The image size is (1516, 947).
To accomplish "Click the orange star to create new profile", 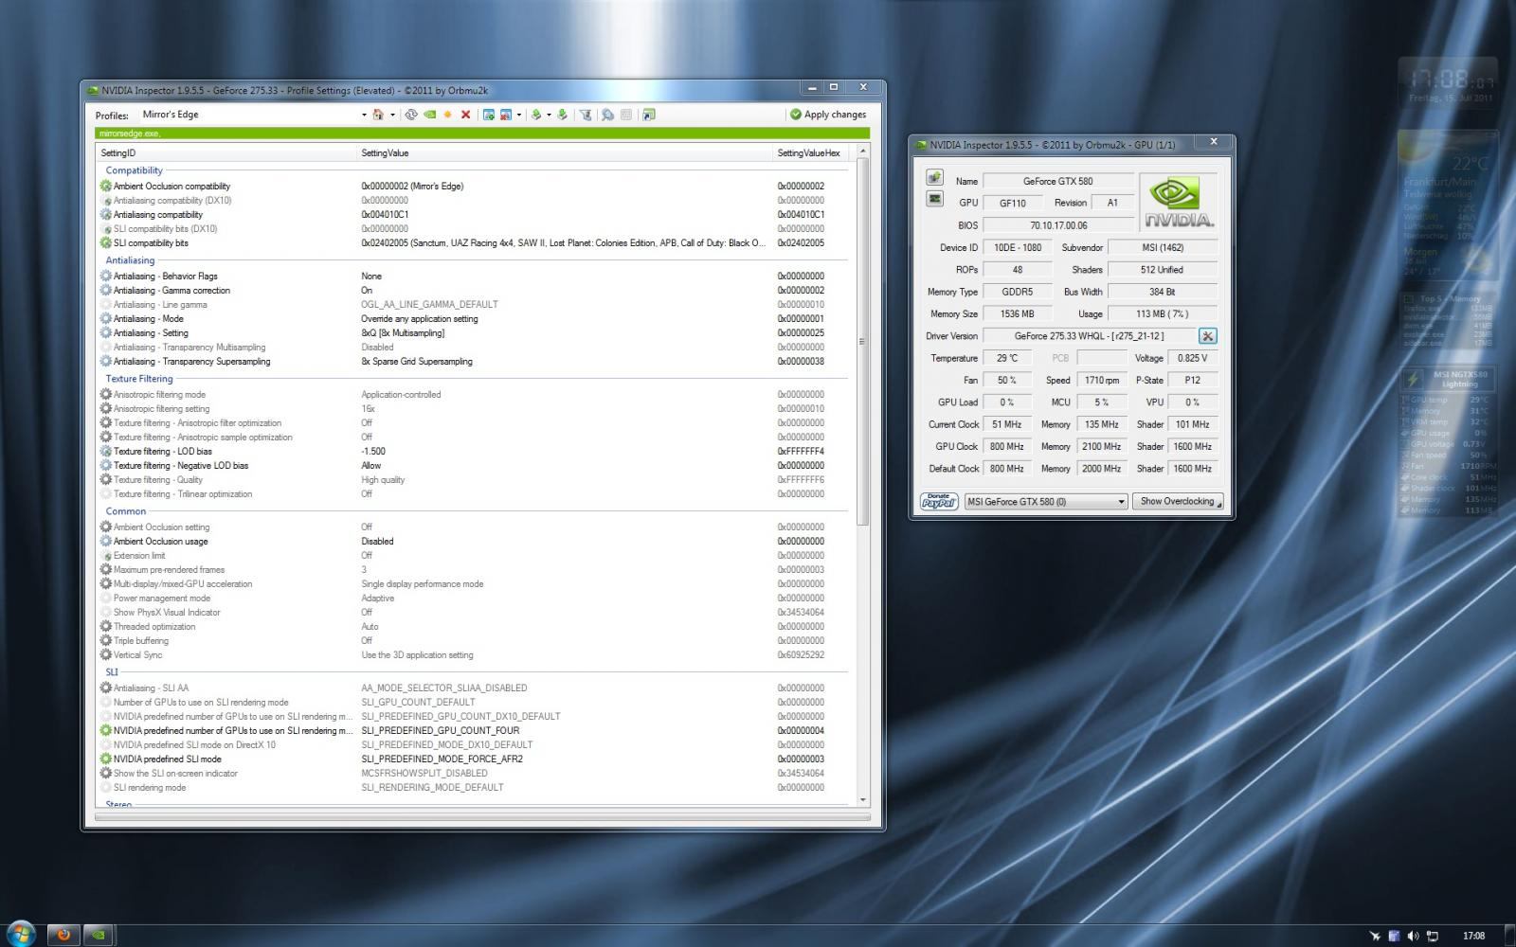I will [x=447, y=115].
